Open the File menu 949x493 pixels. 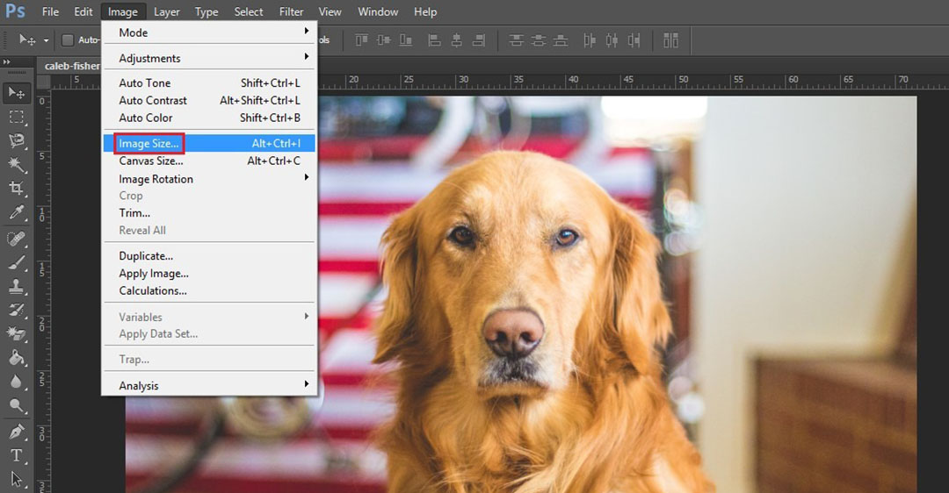pyautogui.click(x=50, y=11)
